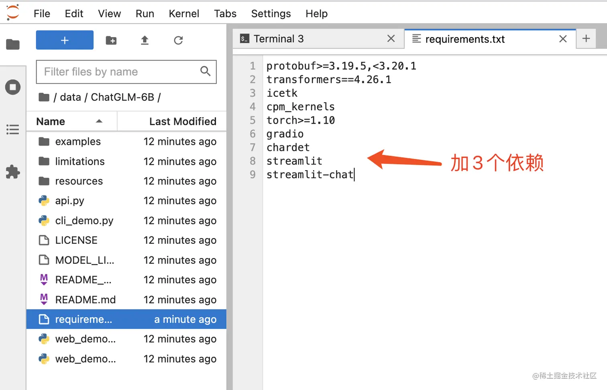Create a new folder with folder-plus icon

[111, 40]
